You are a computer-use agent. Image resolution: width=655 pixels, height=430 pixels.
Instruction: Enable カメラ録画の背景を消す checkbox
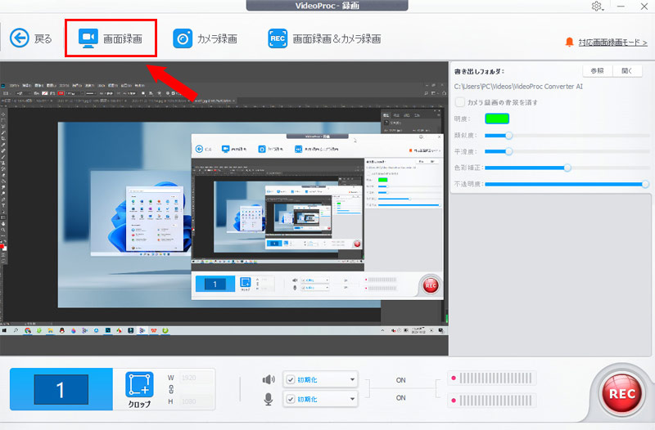(459, 102)
